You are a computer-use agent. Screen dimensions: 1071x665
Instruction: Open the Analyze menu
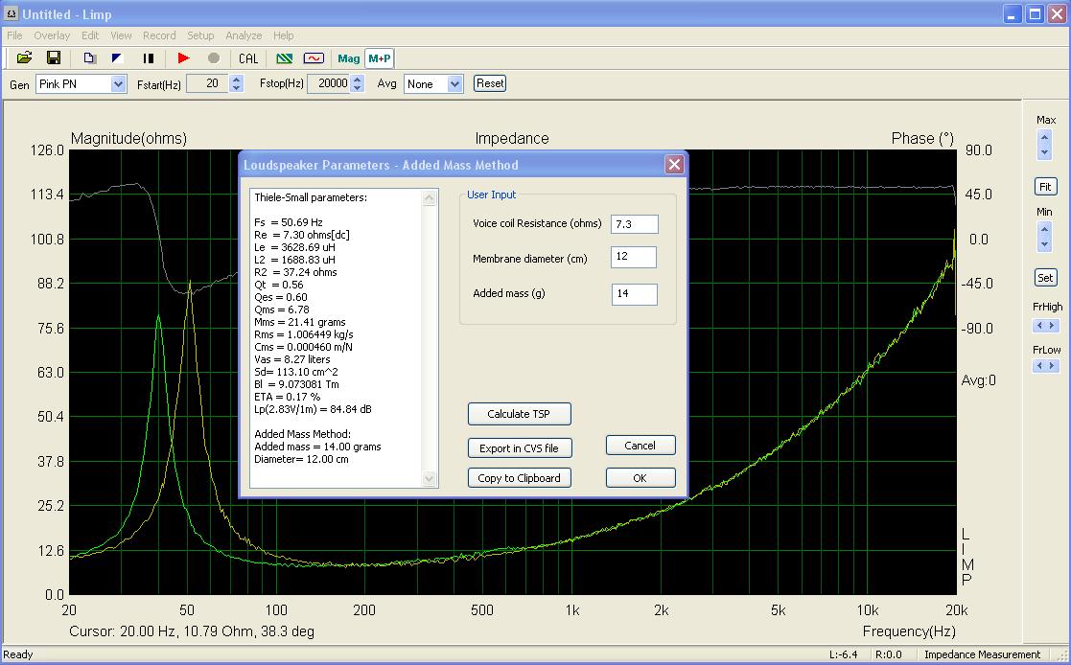(x=244, y=35)
